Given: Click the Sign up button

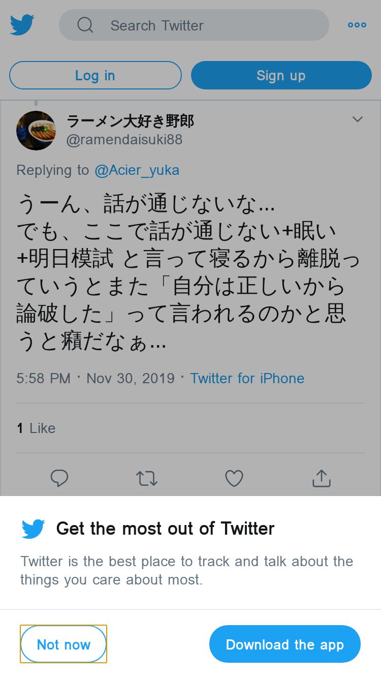Looking at the screenshot, I should coord(281,75).
